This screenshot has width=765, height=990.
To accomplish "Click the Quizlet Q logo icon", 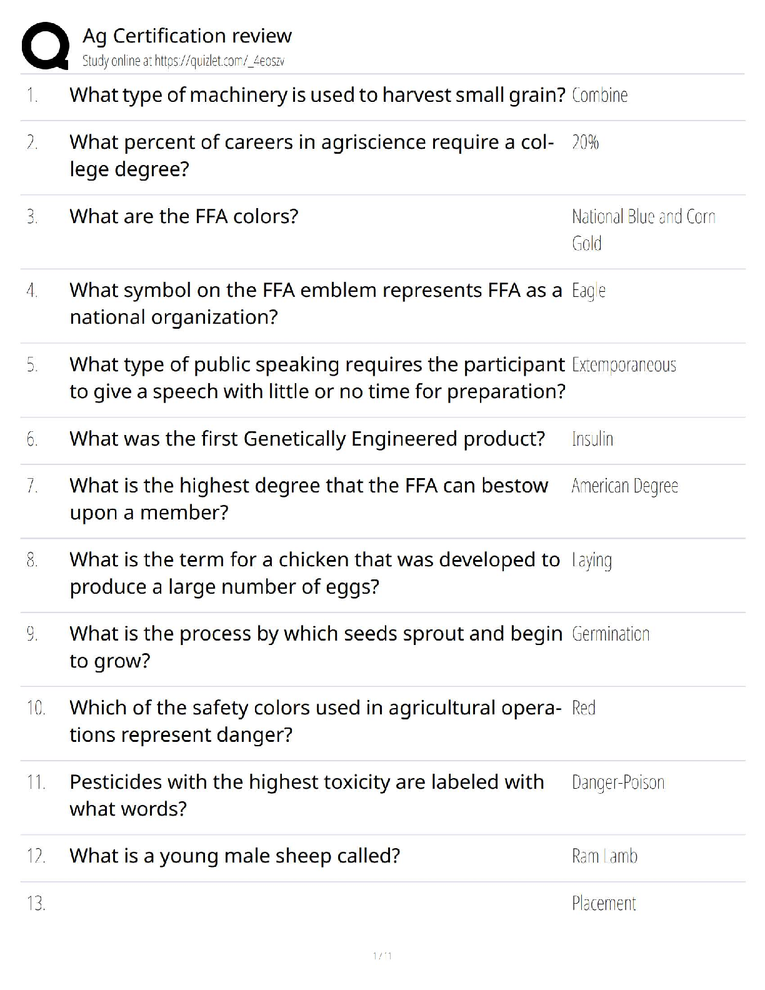I will click(45, 46).
